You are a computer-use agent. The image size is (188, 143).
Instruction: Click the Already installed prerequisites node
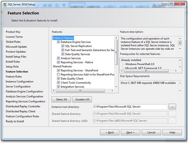click(x=131, y=60)
